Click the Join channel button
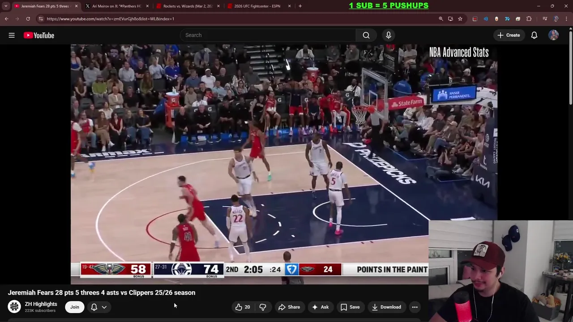This screenshot has height=322, width=573. pyautogui.click(x=74, y=307)
